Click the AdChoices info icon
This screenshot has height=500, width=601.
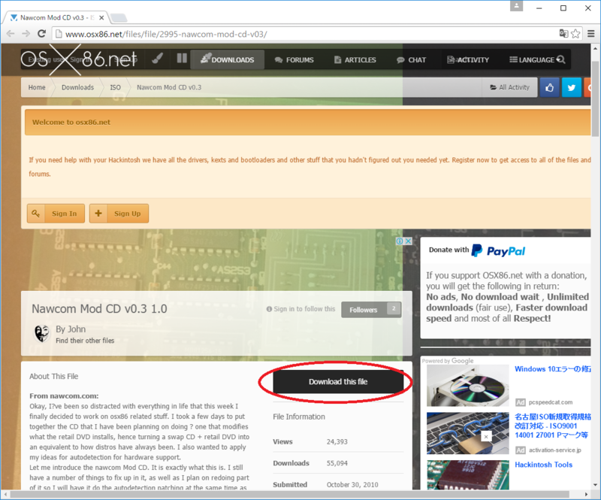pyautogui.click(x=400, y=241)
